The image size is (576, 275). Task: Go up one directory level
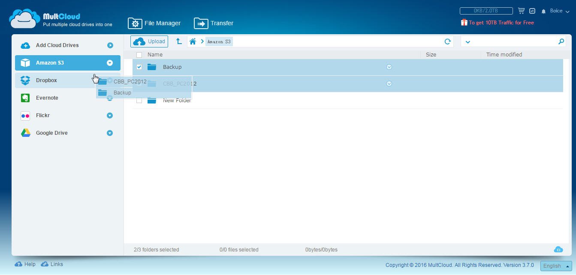point(179,41)
